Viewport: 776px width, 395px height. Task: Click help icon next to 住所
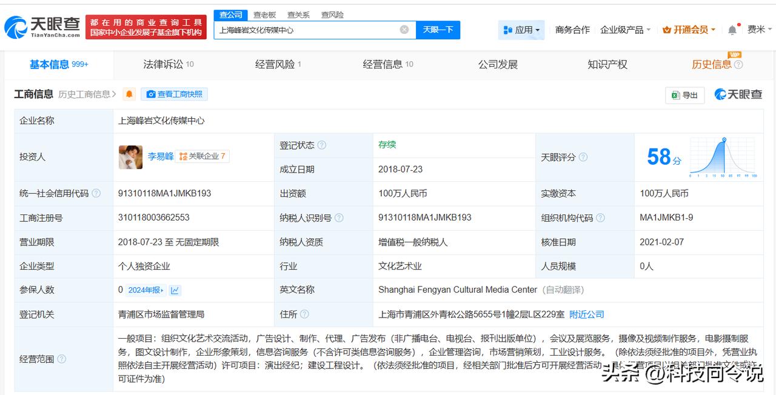coord(304,314)
